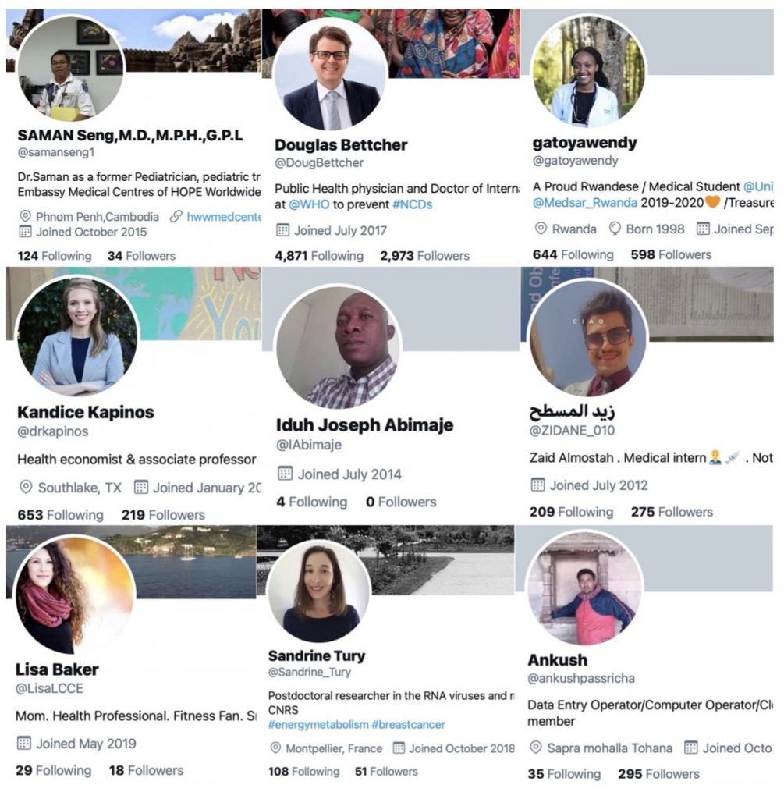This screenshot has height=799, width=784.
Task: Open the @Medsar_Rwanda mention link
Action: pos(584,202)
